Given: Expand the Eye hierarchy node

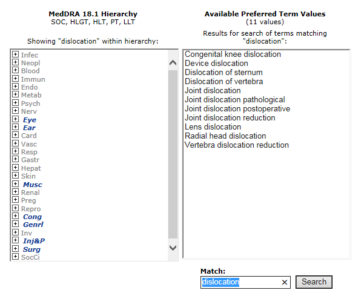Looking at the screenshot, I should (15, 120).
